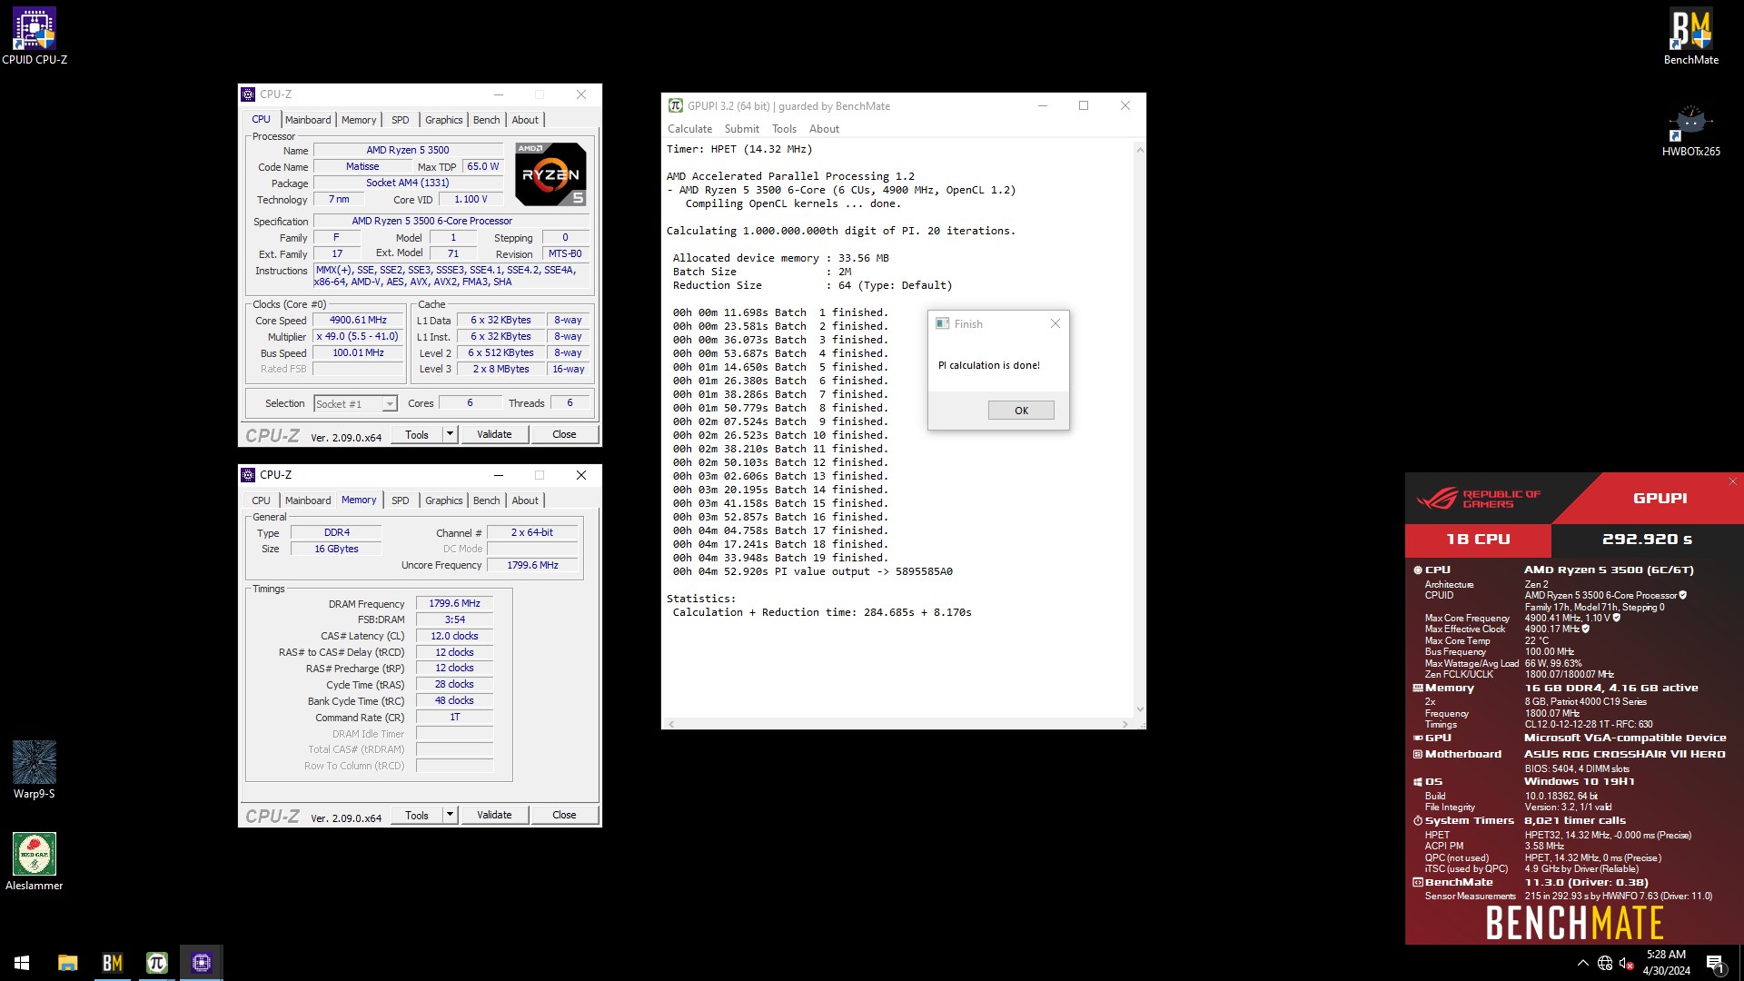Switch to Mainboard tab in top CPU-Z
Image resolution: width=1744 pixels, height=981 pixels.
coord(308,120)
